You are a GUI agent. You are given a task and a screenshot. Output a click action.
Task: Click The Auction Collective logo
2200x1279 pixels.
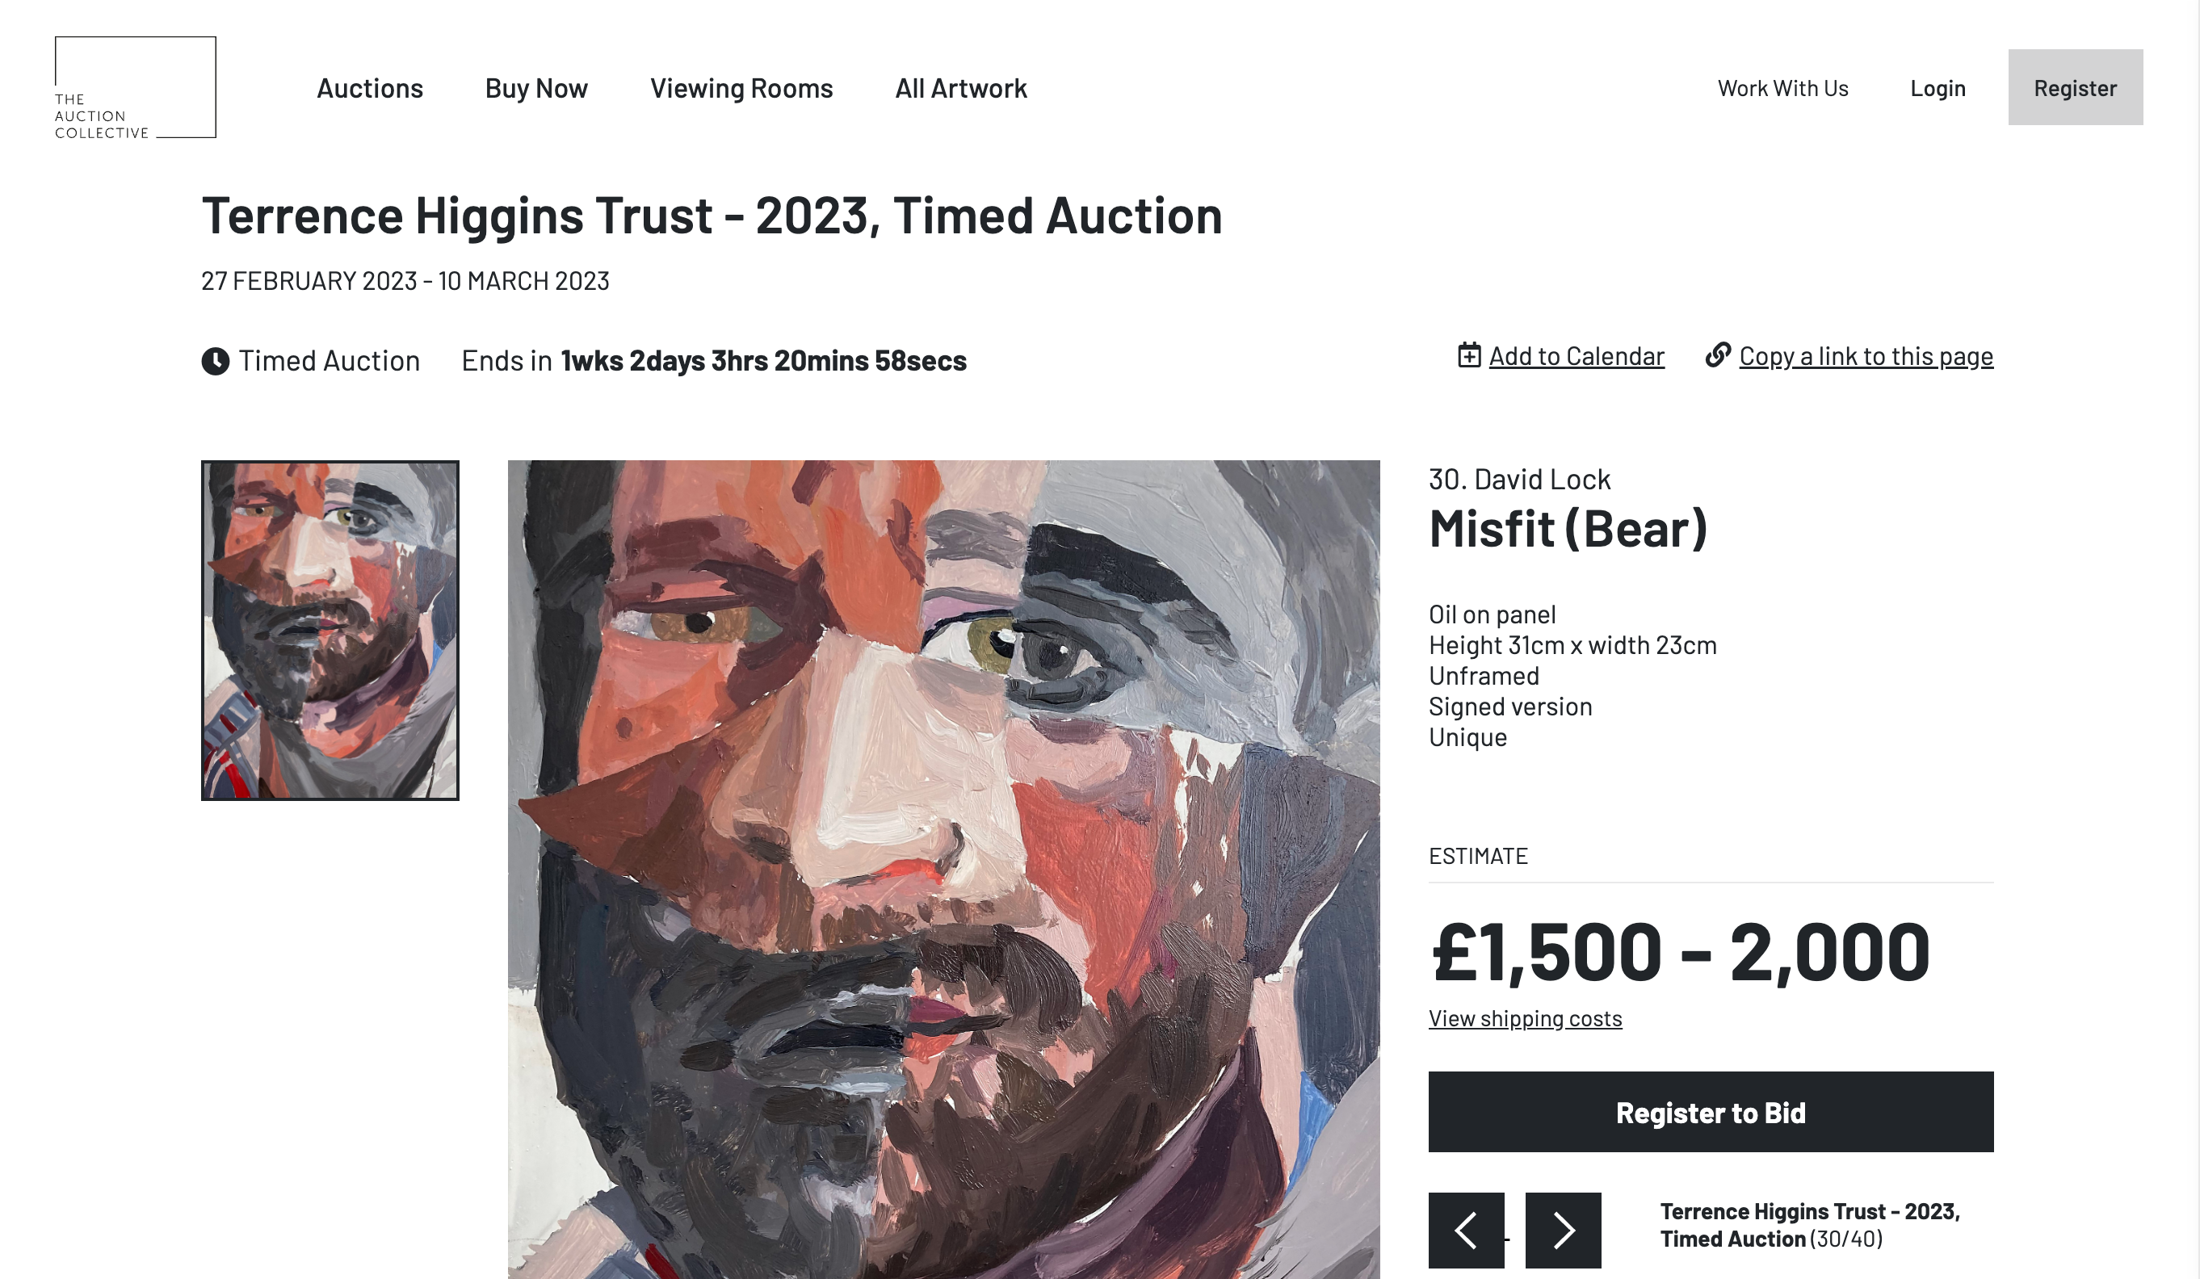pyautogui.click(x=136, y=87)
